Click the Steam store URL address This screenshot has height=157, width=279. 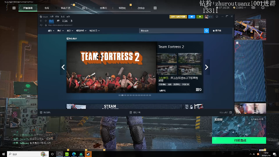click(60, 25)
